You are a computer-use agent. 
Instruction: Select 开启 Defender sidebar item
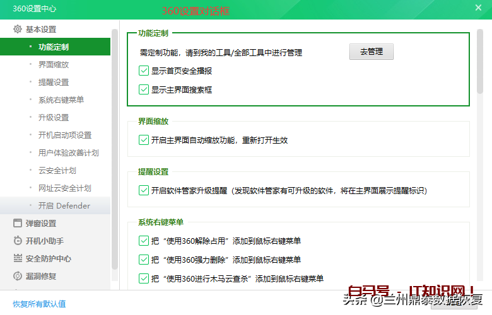(56, 205)
